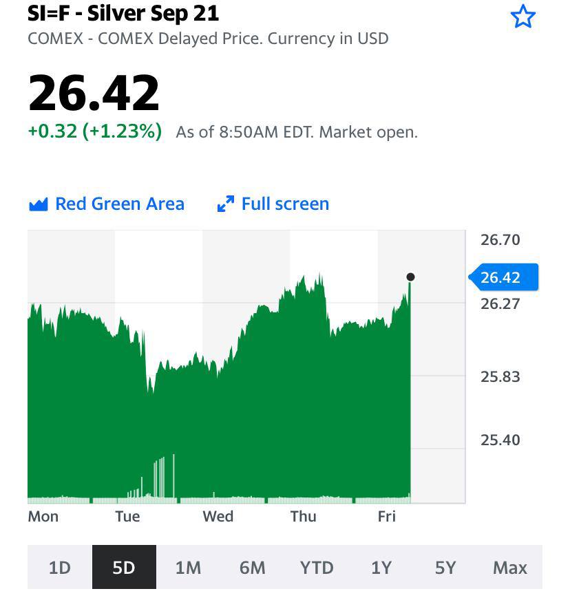Click the Tue label on x-axis
This screenshot has height=600, width=570.
[128, 517]
